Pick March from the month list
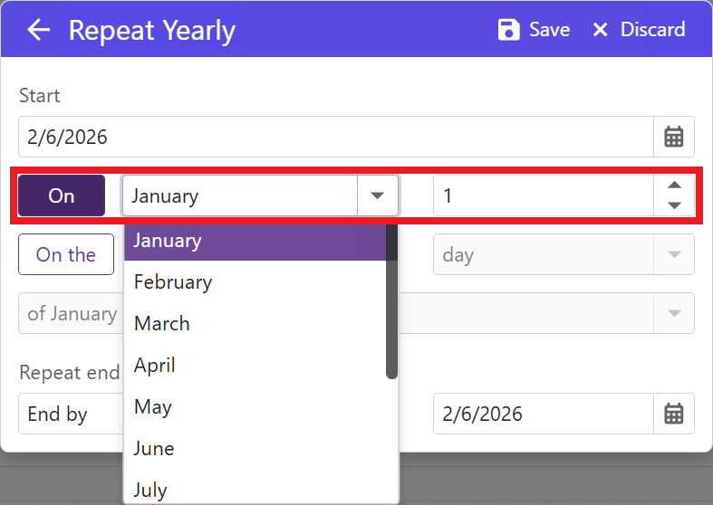 [x=161, y=323]
